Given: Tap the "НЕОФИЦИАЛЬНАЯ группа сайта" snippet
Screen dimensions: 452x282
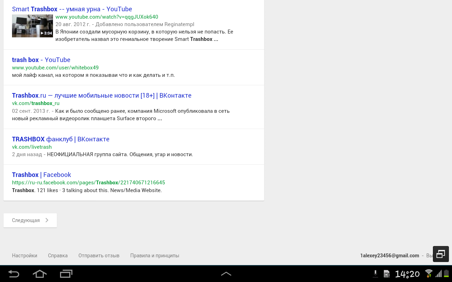Looking at the screenshot, I should pos(120,154).
